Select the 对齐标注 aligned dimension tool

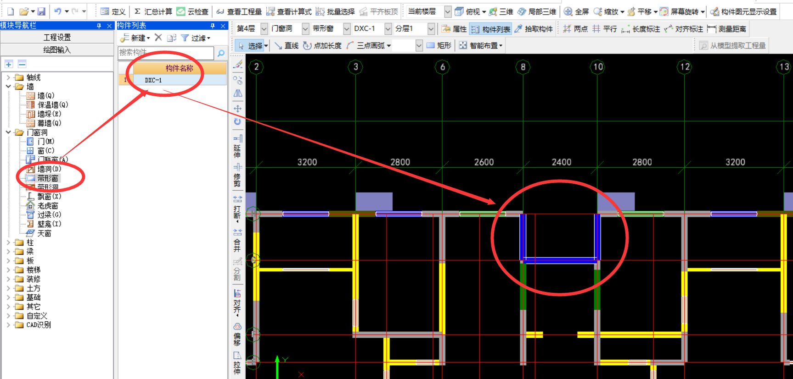point(683,29)
